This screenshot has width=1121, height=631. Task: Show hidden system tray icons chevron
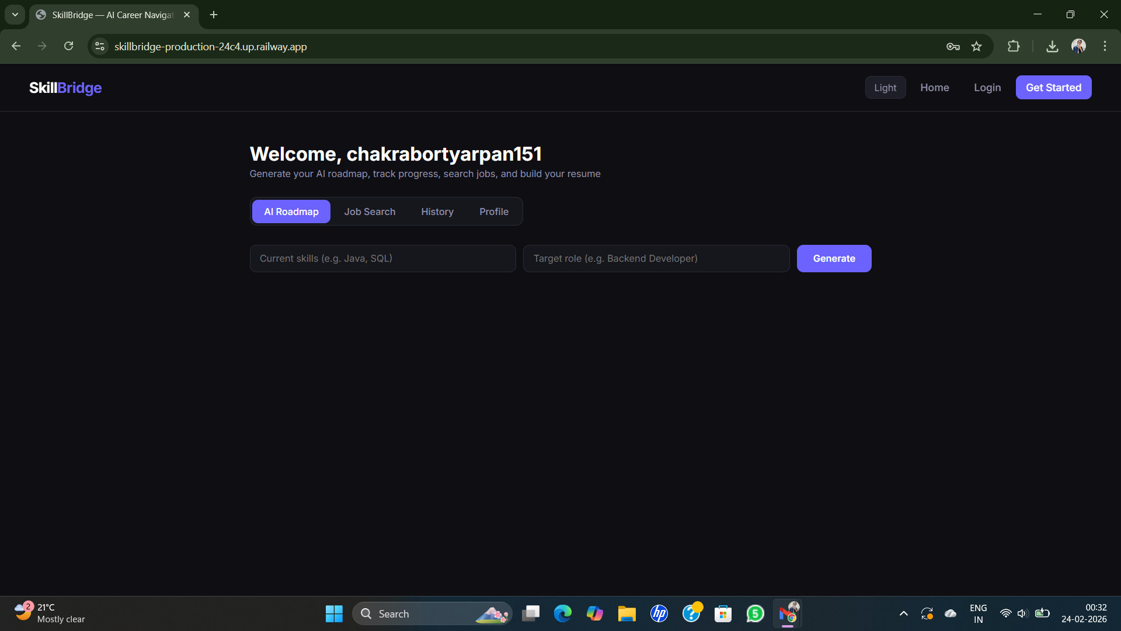click(903, 613)
